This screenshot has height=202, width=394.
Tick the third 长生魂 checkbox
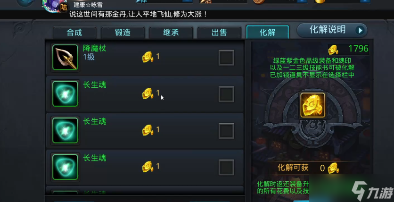226,167
